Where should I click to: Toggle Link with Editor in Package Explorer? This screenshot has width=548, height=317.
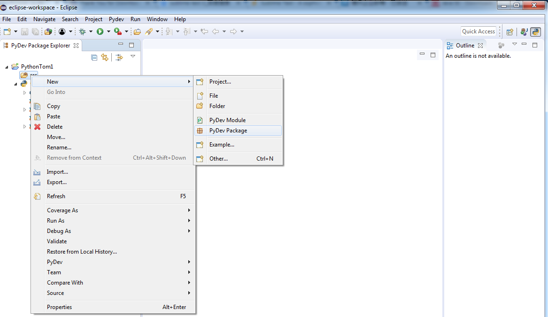[x=105, y=57]
